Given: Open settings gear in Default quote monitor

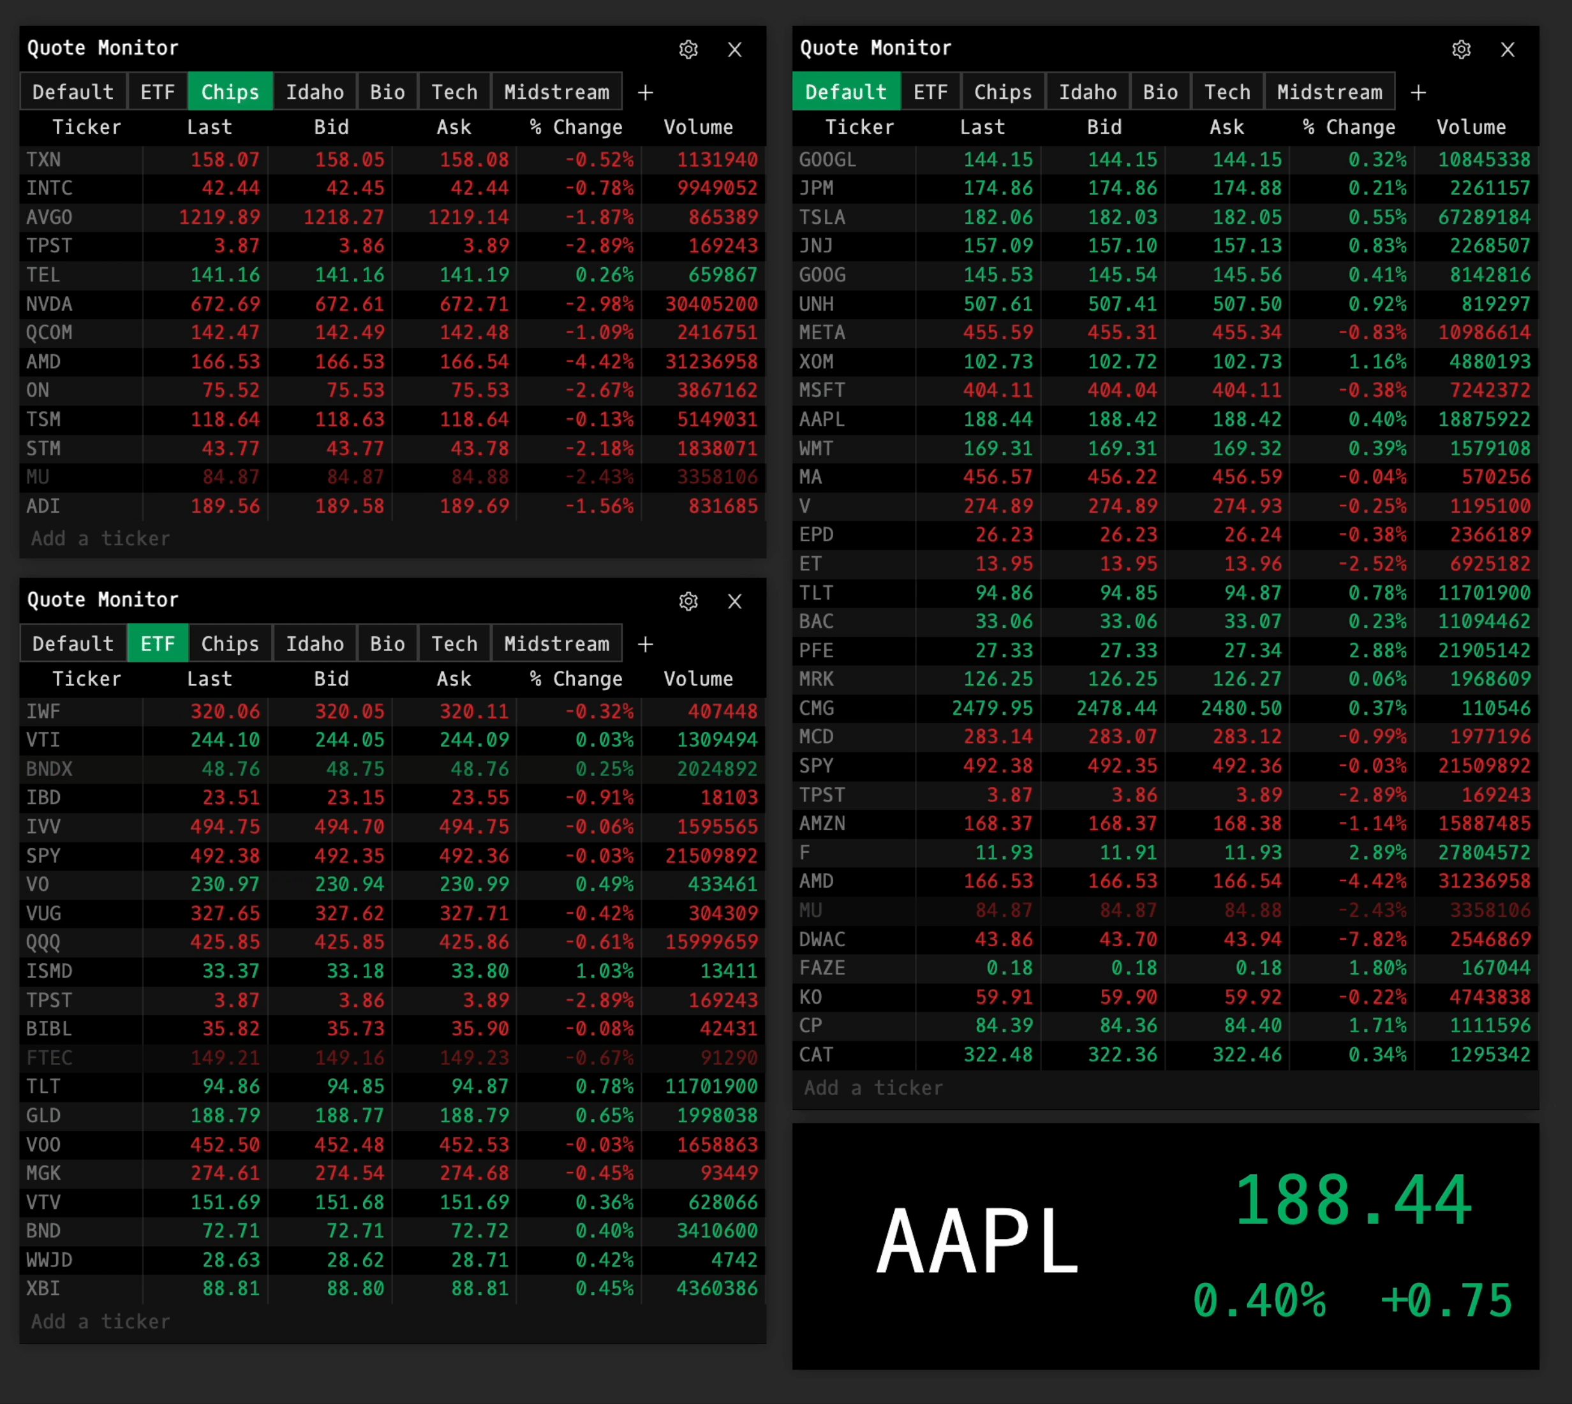Looking at the screenshot, I should [1461, 50].
